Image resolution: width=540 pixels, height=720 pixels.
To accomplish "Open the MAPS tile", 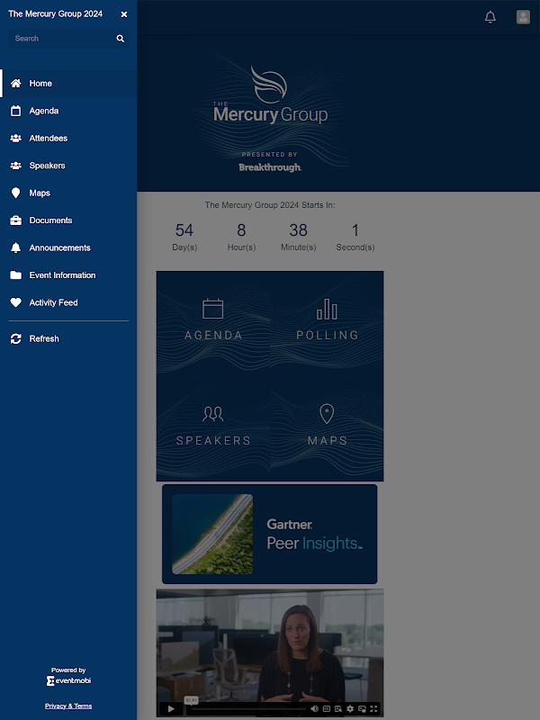I will (x=327, y=428).
